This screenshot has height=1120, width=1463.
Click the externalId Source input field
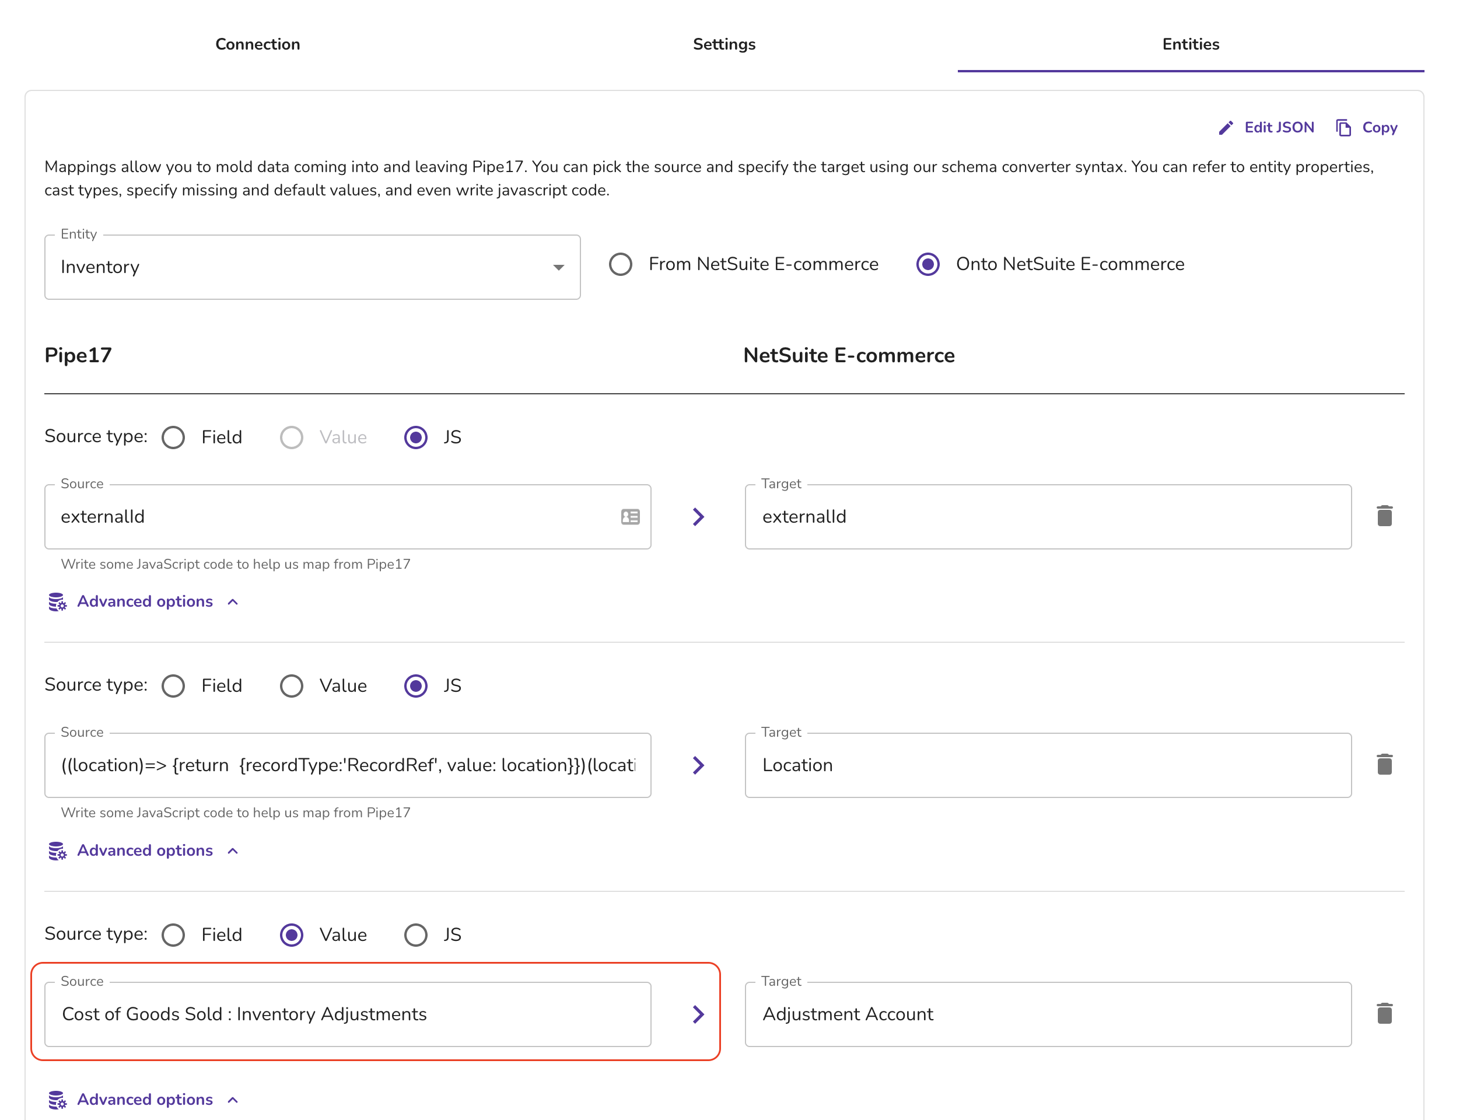coord(347,517)
